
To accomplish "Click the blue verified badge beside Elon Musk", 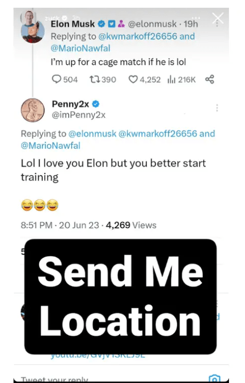I will 101,24.
